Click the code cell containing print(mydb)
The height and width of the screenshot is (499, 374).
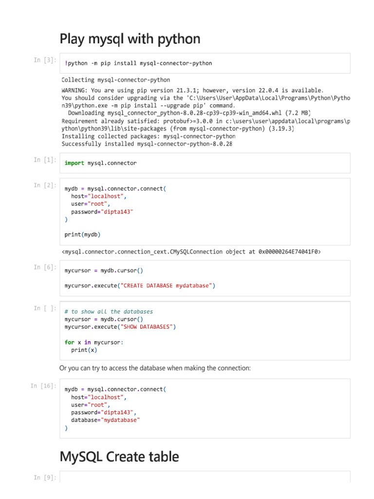(x=205, y=211)
